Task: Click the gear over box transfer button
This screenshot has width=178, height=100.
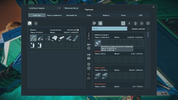Action: click(89, 76)
